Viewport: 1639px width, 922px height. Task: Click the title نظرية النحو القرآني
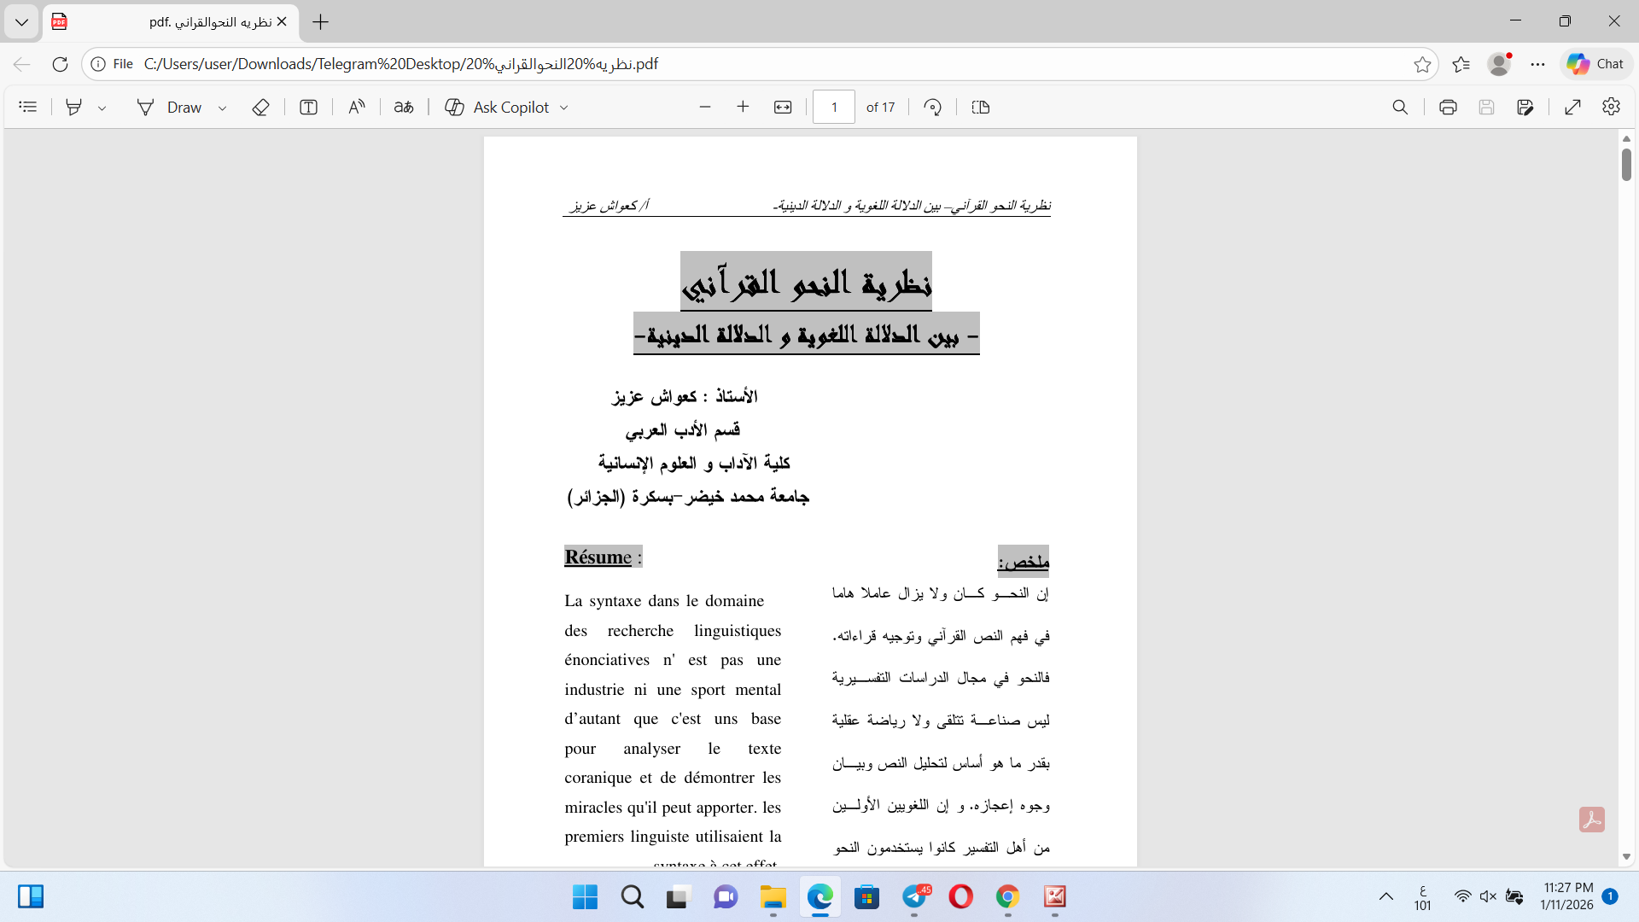click(806, 282)
